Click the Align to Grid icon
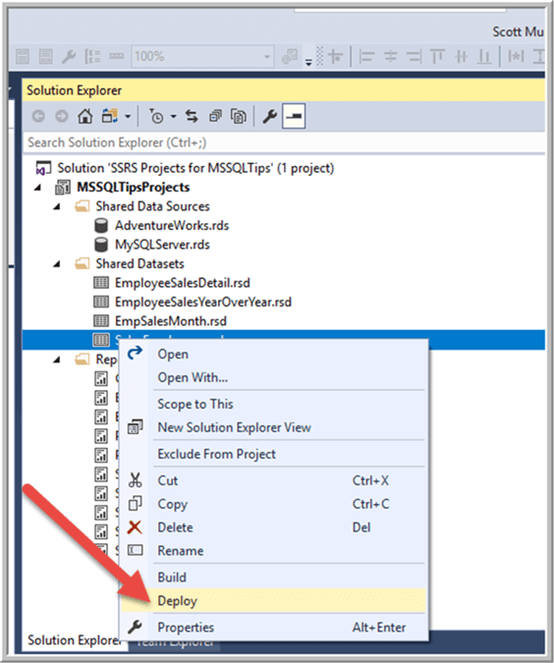Viewport: 554px width, 663px height. (x=336, y=56)
